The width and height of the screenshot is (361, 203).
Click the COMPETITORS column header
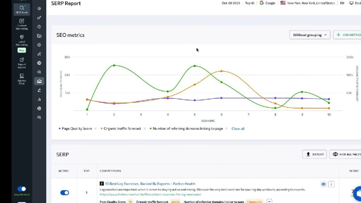click(110, 171)
